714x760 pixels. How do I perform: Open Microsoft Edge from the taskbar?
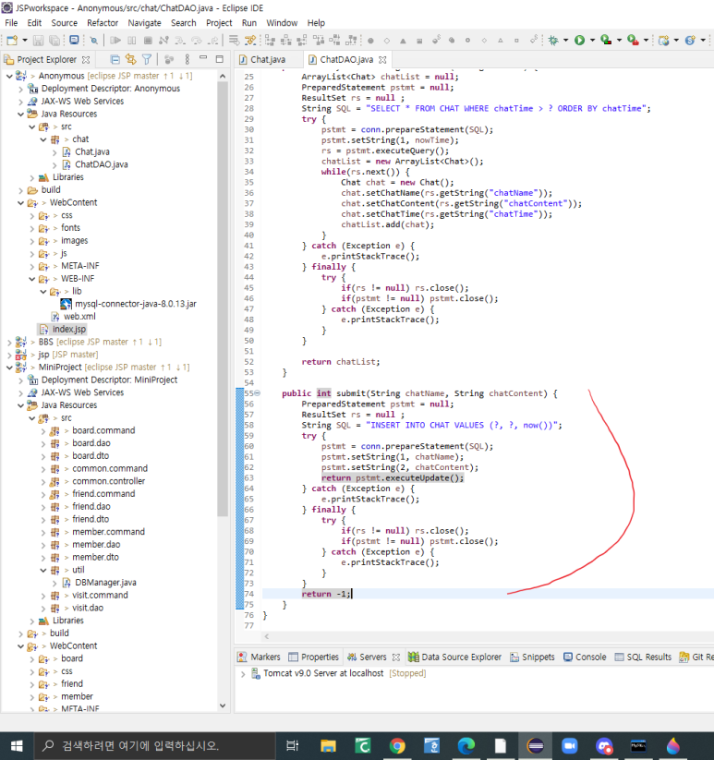coord(466,746)
